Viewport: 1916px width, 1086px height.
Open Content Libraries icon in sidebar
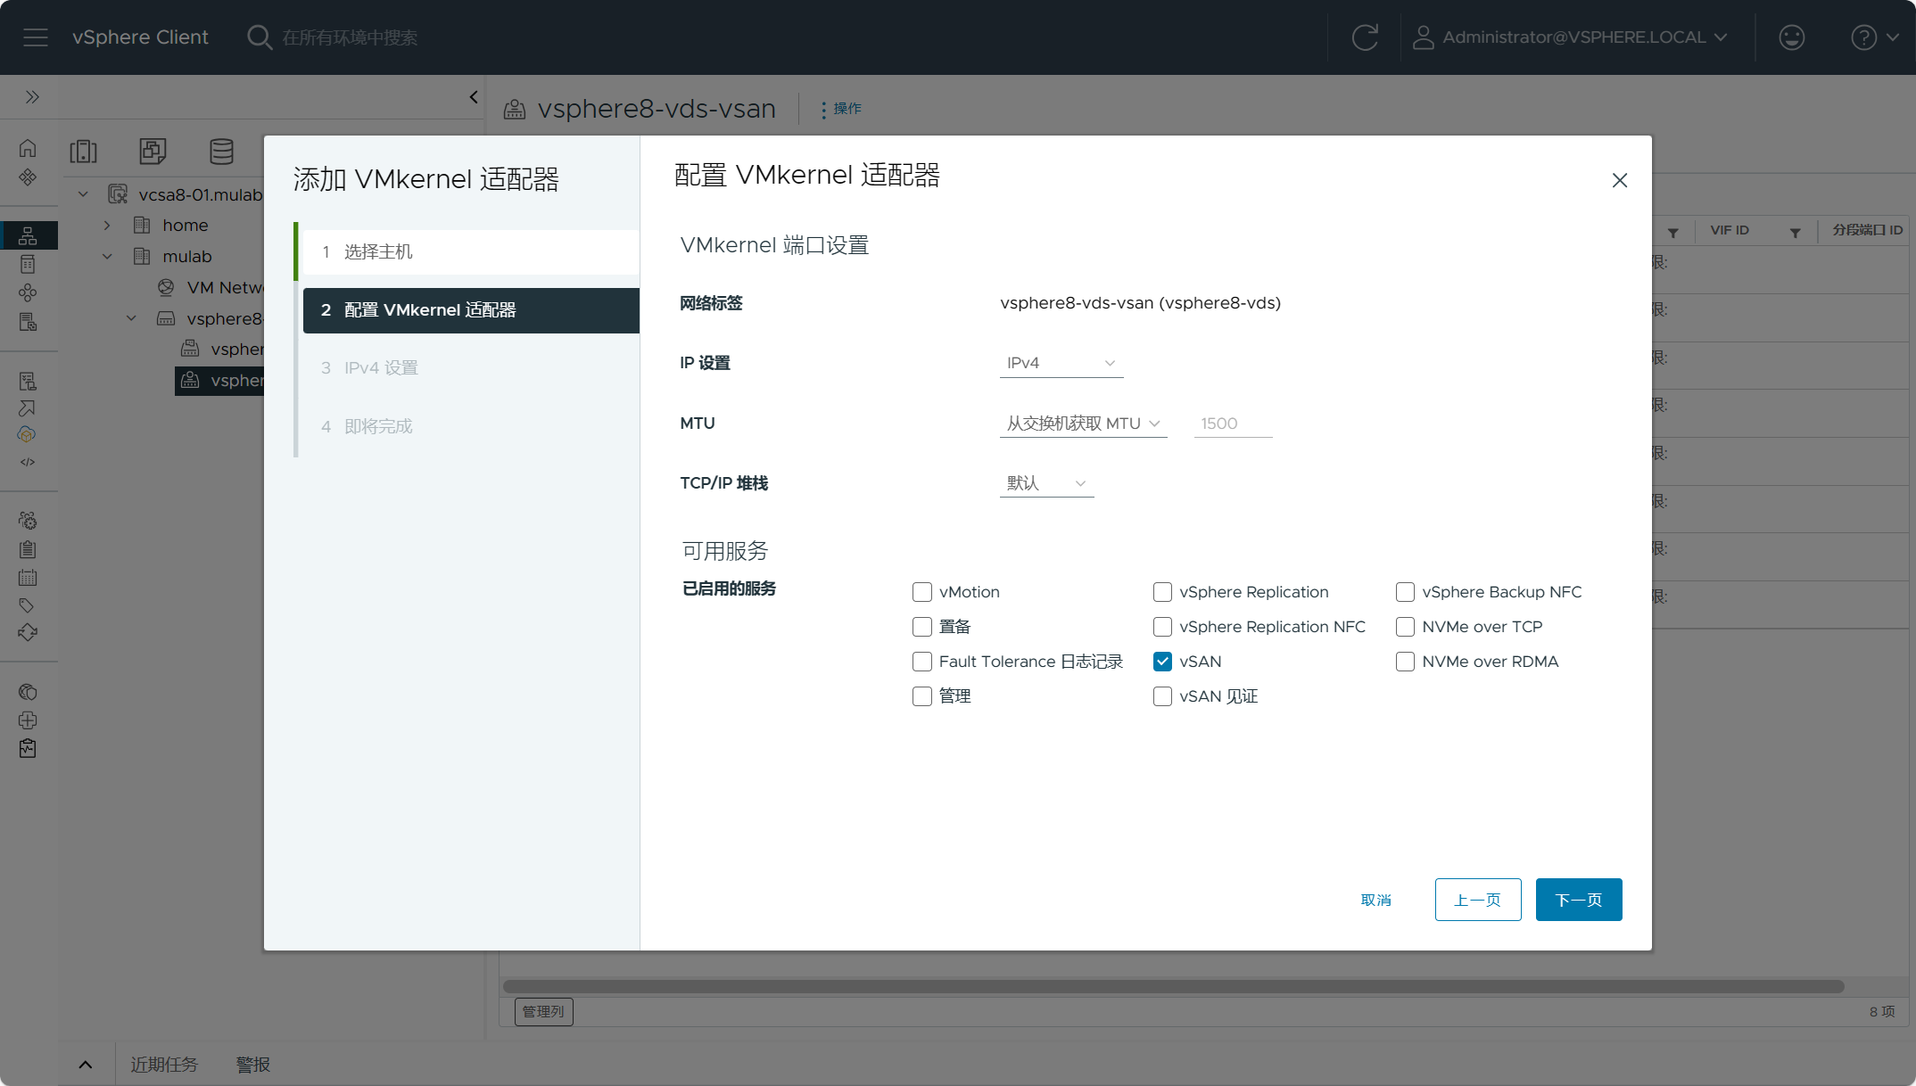click(x=28, y=264)
